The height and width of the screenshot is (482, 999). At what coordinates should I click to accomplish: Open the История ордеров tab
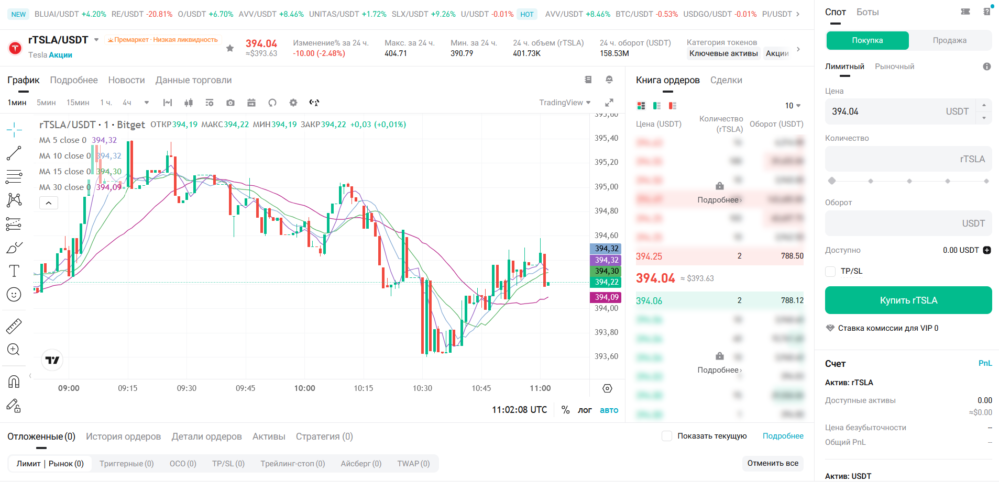tap(123, 436)
